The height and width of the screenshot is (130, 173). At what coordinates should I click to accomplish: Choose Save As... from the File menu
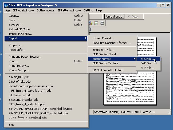[x=46, y=25]
